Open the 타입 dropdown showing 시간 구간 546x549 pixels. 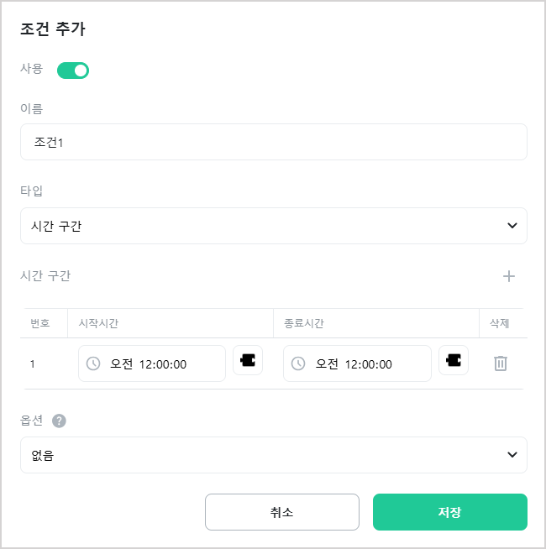(x=274, y=226)
